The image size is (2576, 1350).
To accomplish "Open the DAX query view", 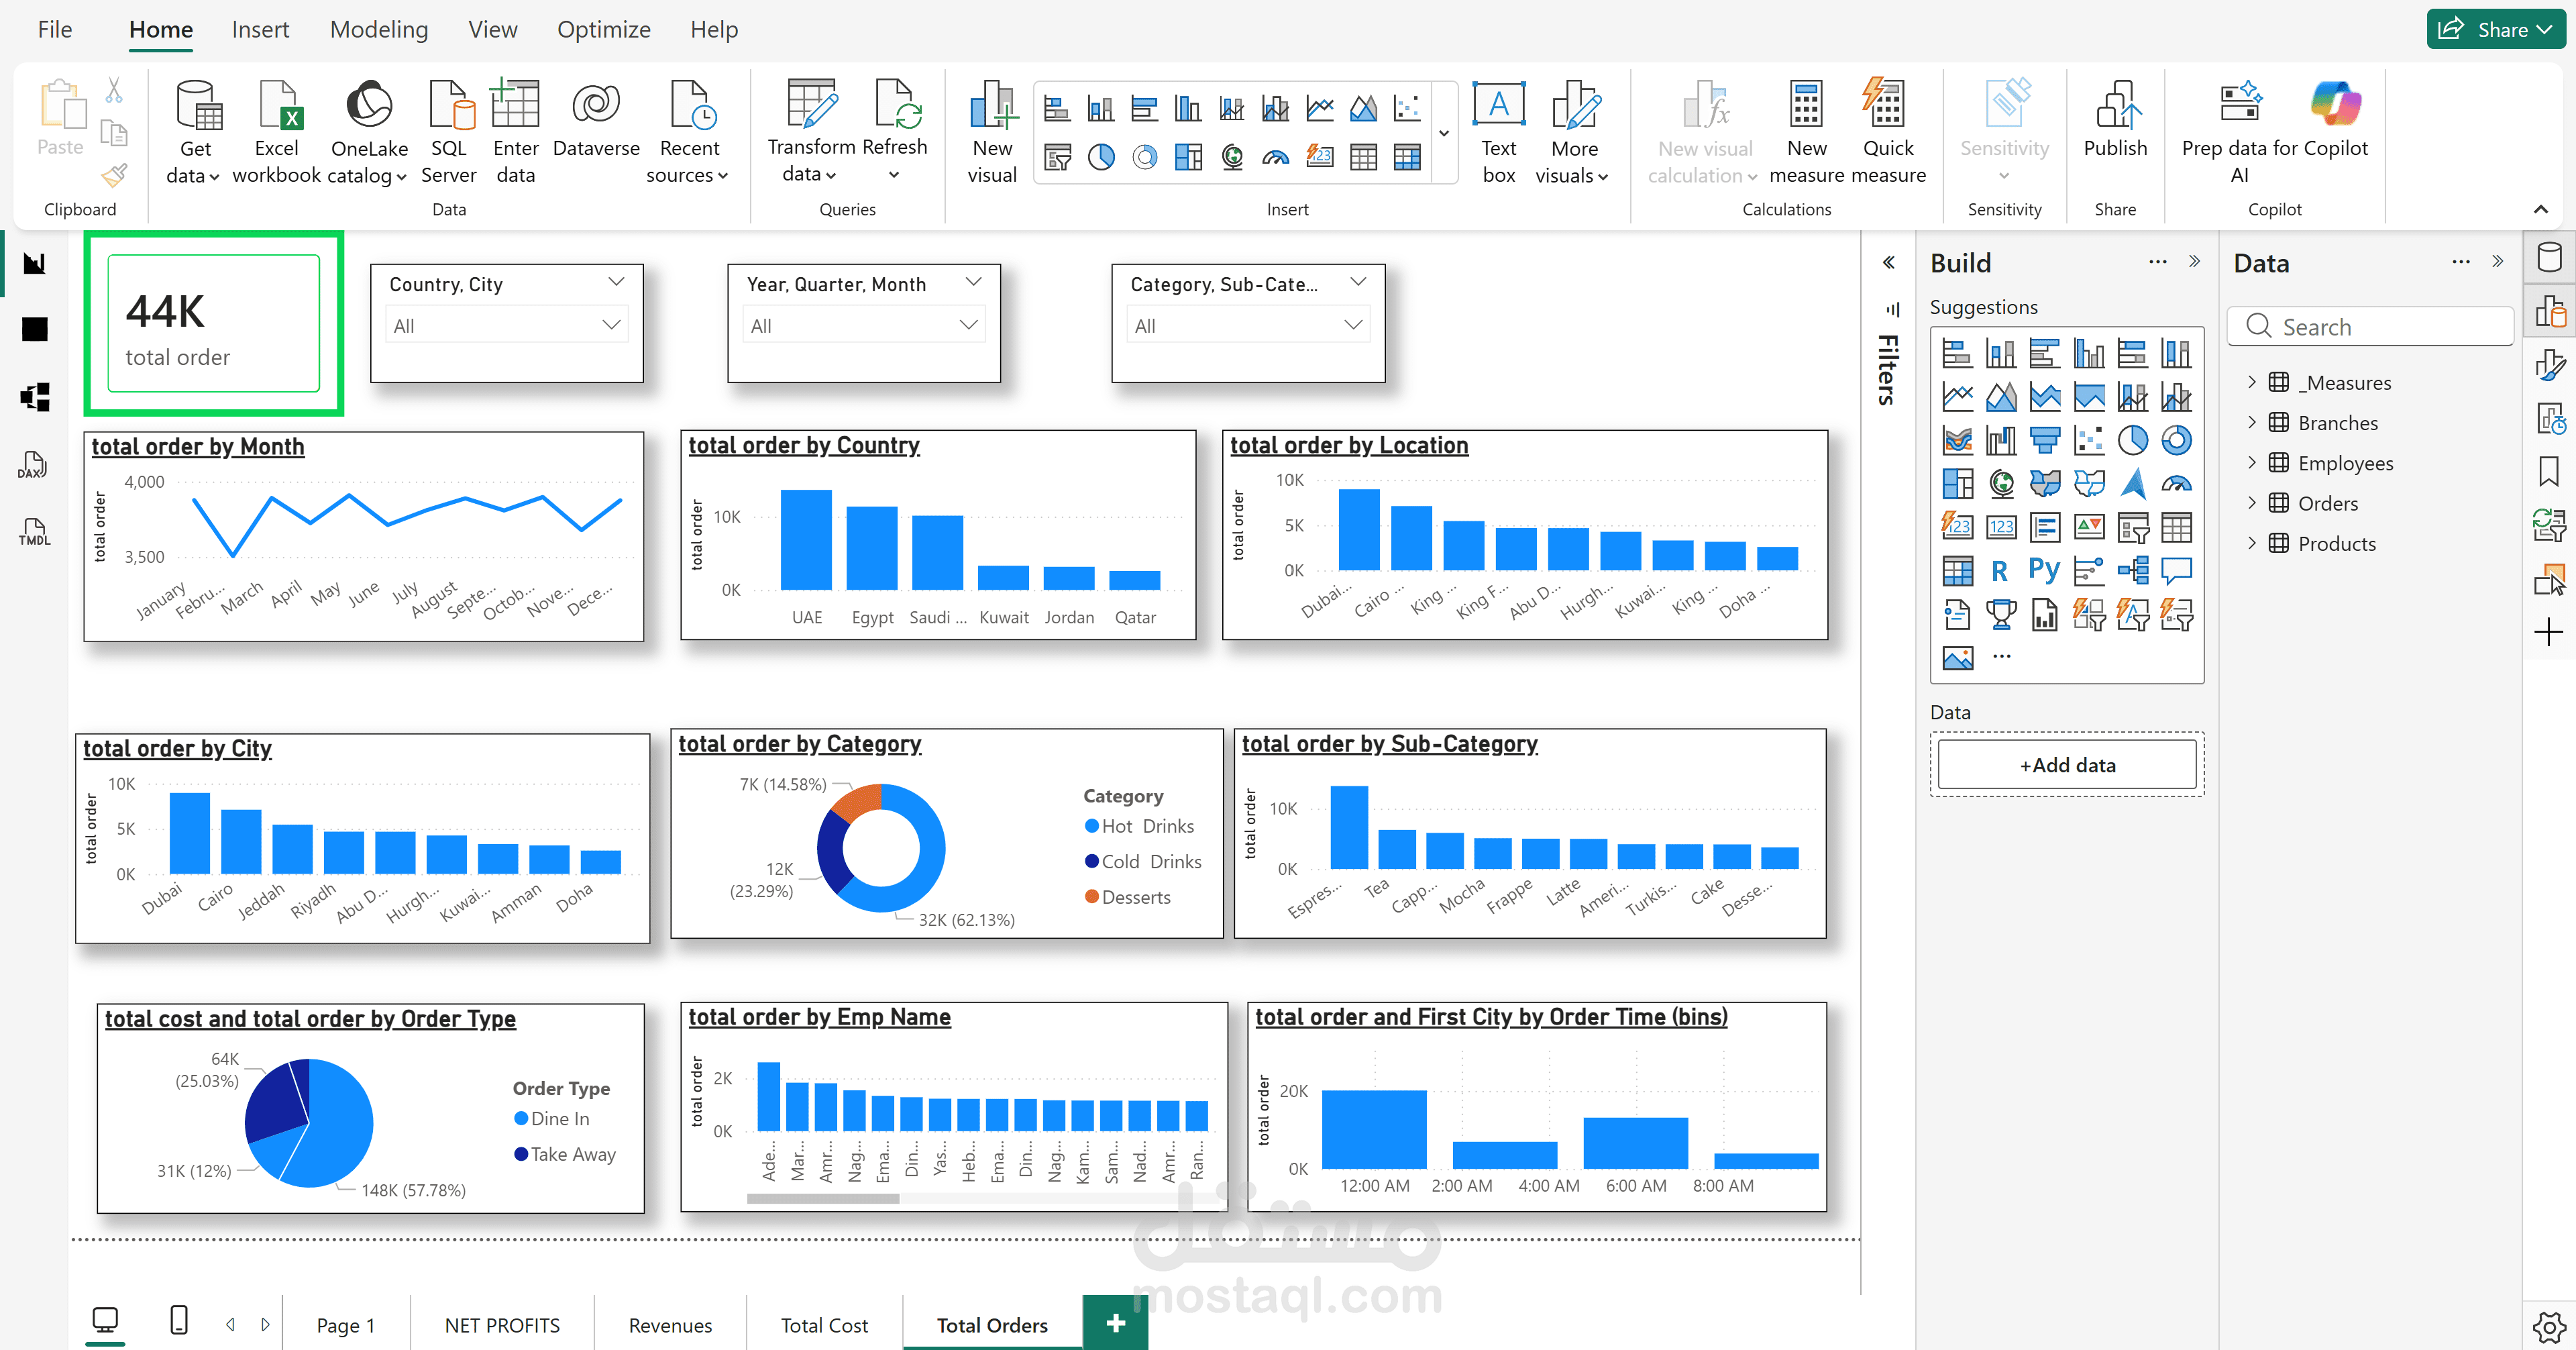I will [x=33, y=465].
